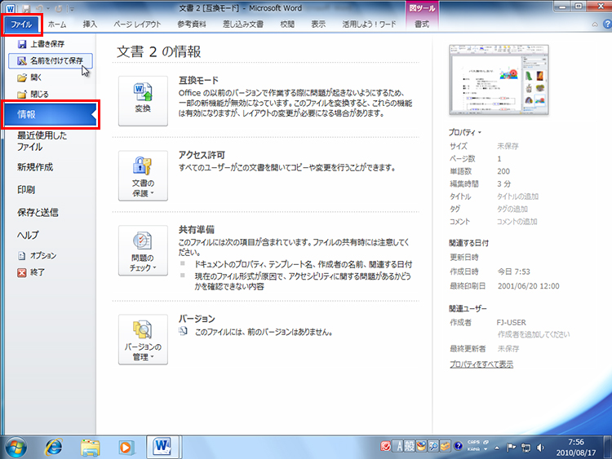Click 作成者を追加してください field
612x459 pixels.
pos(534,334)
